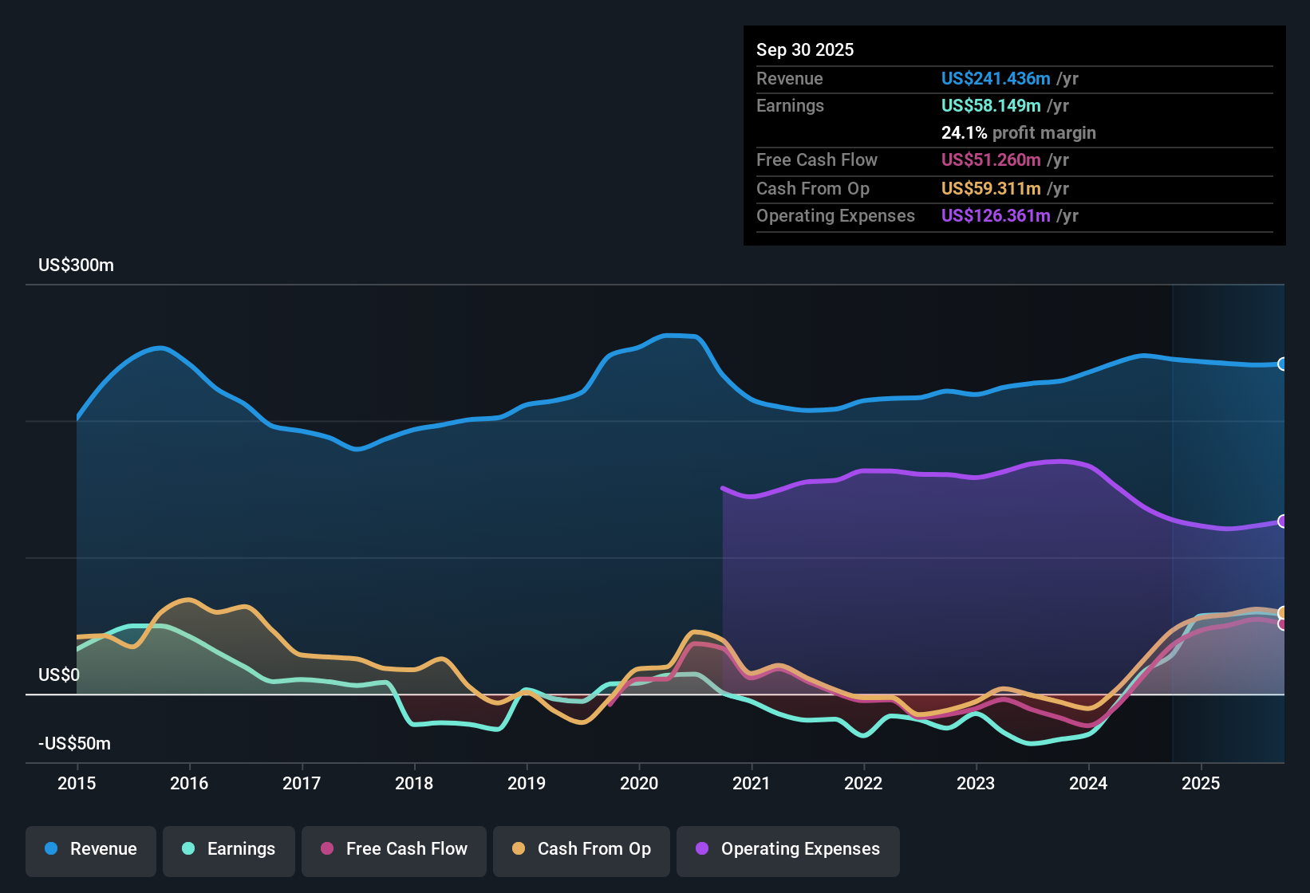Click the 2023 x-axis label
Image resolution: width=1310 pixels, height=893 pixels.
(976, 783)
